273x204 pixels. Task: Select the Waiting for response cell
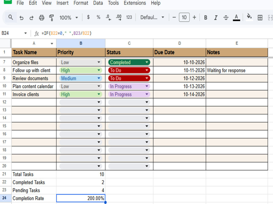[237, 70]
